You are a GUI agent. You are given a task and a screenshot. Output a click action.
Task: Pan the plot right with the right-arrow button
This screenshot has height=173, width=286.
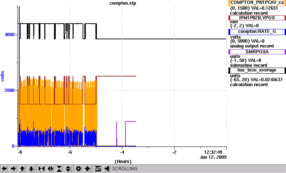click(x=13, y=169)
